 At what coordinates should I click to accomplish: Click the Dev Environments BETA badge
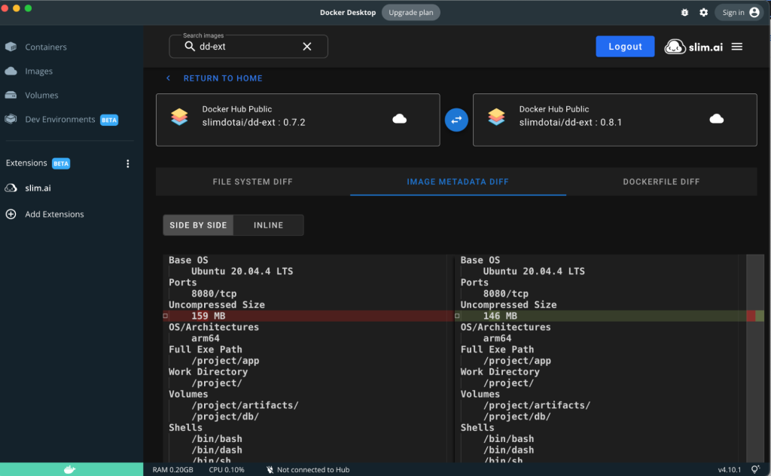(x=109, y=120)
